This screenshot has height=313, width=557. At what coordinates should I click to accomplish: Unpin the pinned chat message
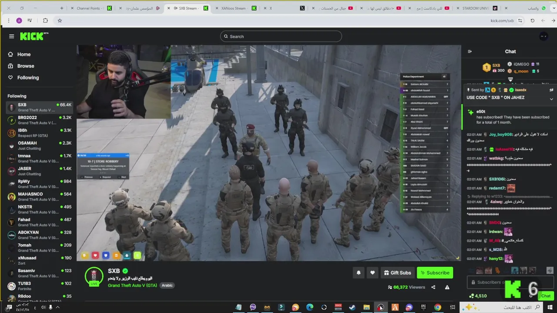click(551, 90)
